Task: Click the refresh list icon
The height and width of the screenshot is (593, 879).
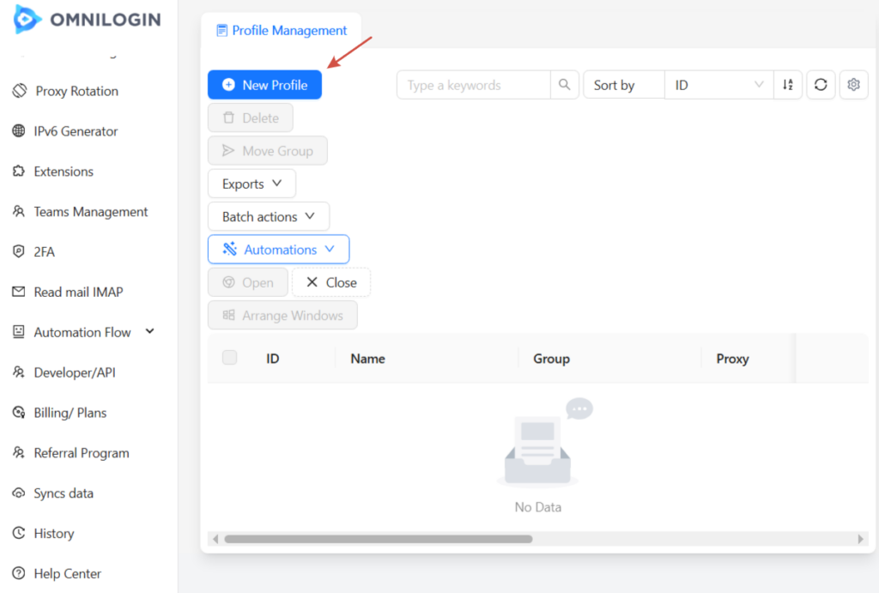Action: (821, 85)
